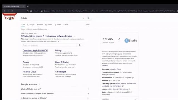The image size is (178, 100).
Task: Open options next to People also ask
Action: pyautogui.click(x=39, y=84)
